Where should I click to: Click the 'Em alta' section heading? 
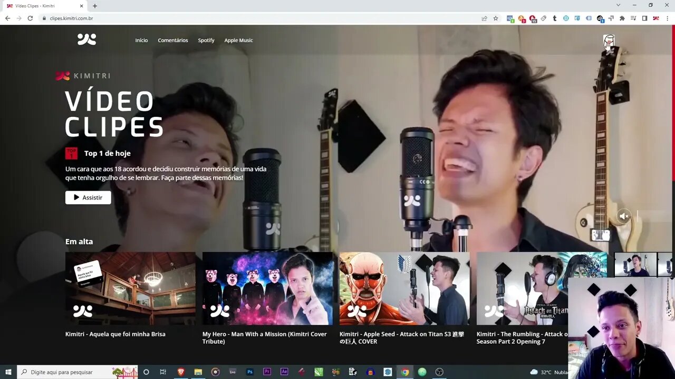click(x=79, y=242)
